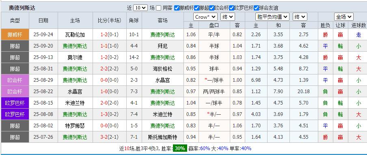The image size is (367, 155).
Task: Open the 胜平负均值 dropdown
Action: pos(272,17)
